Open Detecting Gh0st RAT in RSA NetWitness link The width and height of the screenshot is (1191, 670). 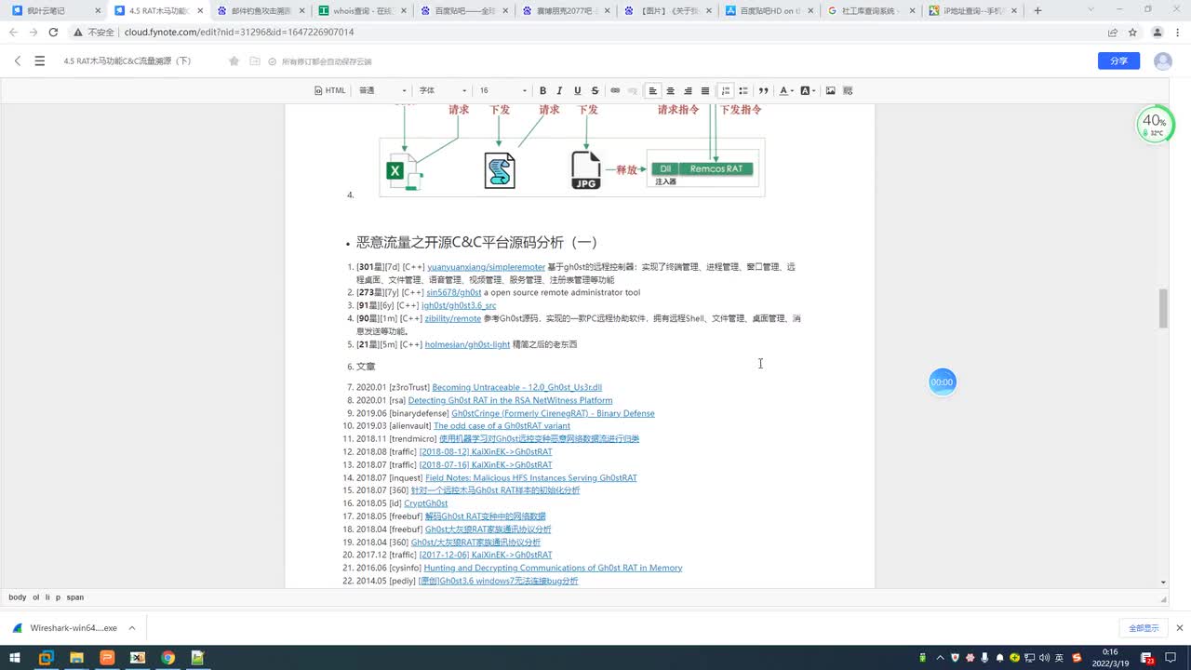(510, 400)
